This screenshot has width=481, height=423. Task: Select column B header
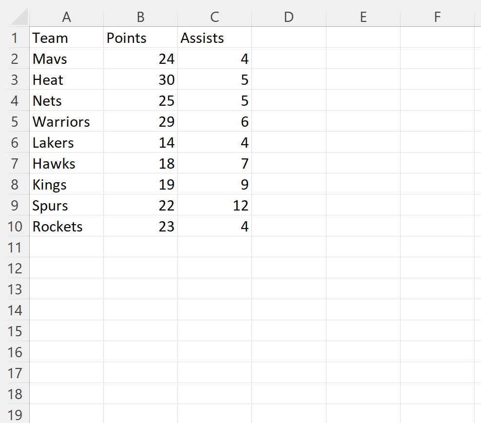140,17
